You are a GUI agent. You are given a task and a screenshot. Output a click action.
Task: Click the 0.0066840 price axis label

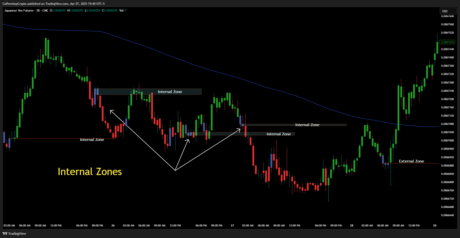pos(447,174)
